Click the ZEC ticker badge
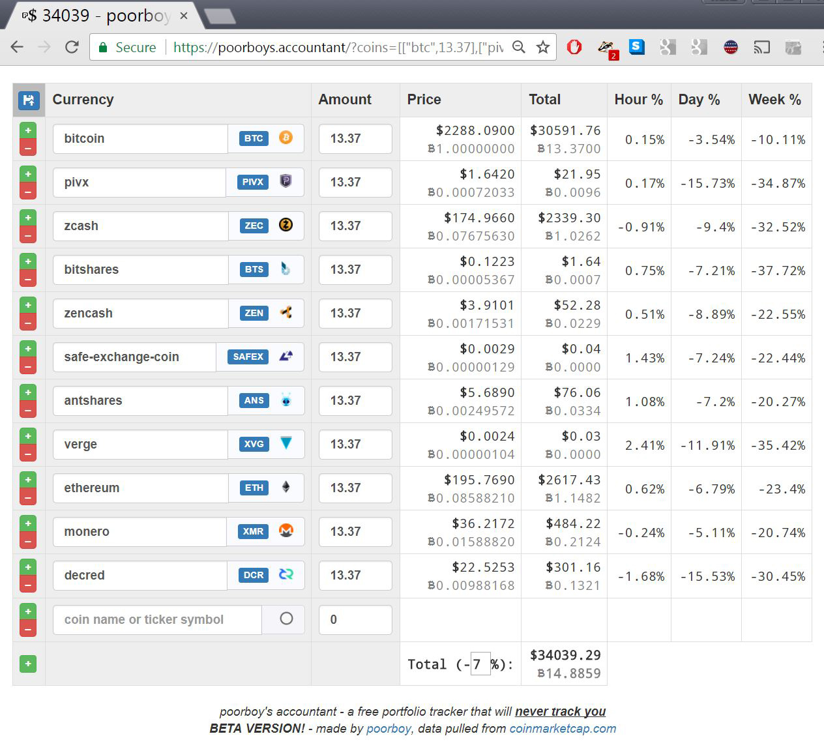Image resolution: width=824 pixels, height=749 pixels. pyautogui.click(x=254, y=226)
